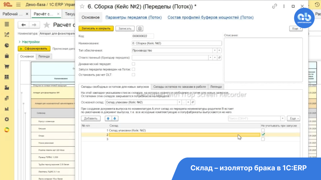Open the pie chart section in sidebar
Image resolution: width=321 pixels, height=180 pixels.
pyautogui.click(x=7, y=45)
